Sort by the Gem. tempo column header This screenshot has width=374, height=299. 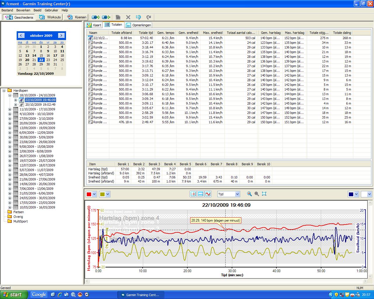pos(166,33)
